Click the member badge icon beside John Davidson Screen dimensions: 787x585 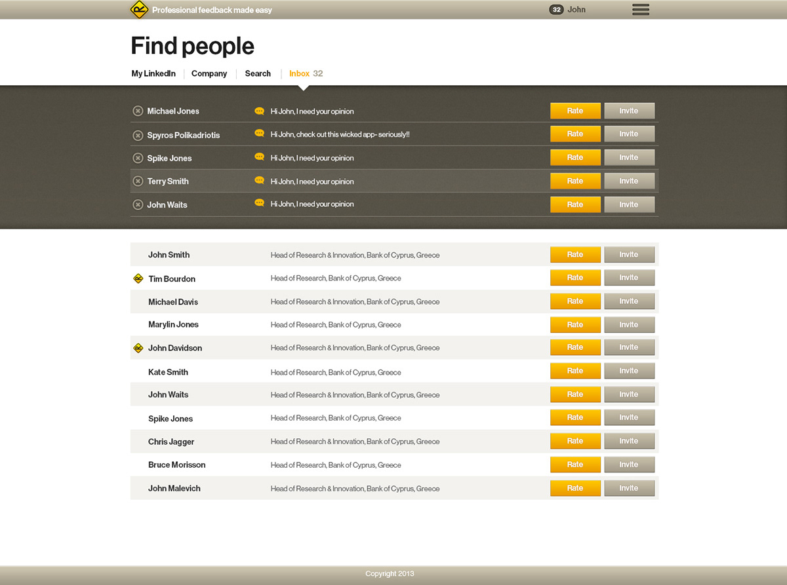138,348
